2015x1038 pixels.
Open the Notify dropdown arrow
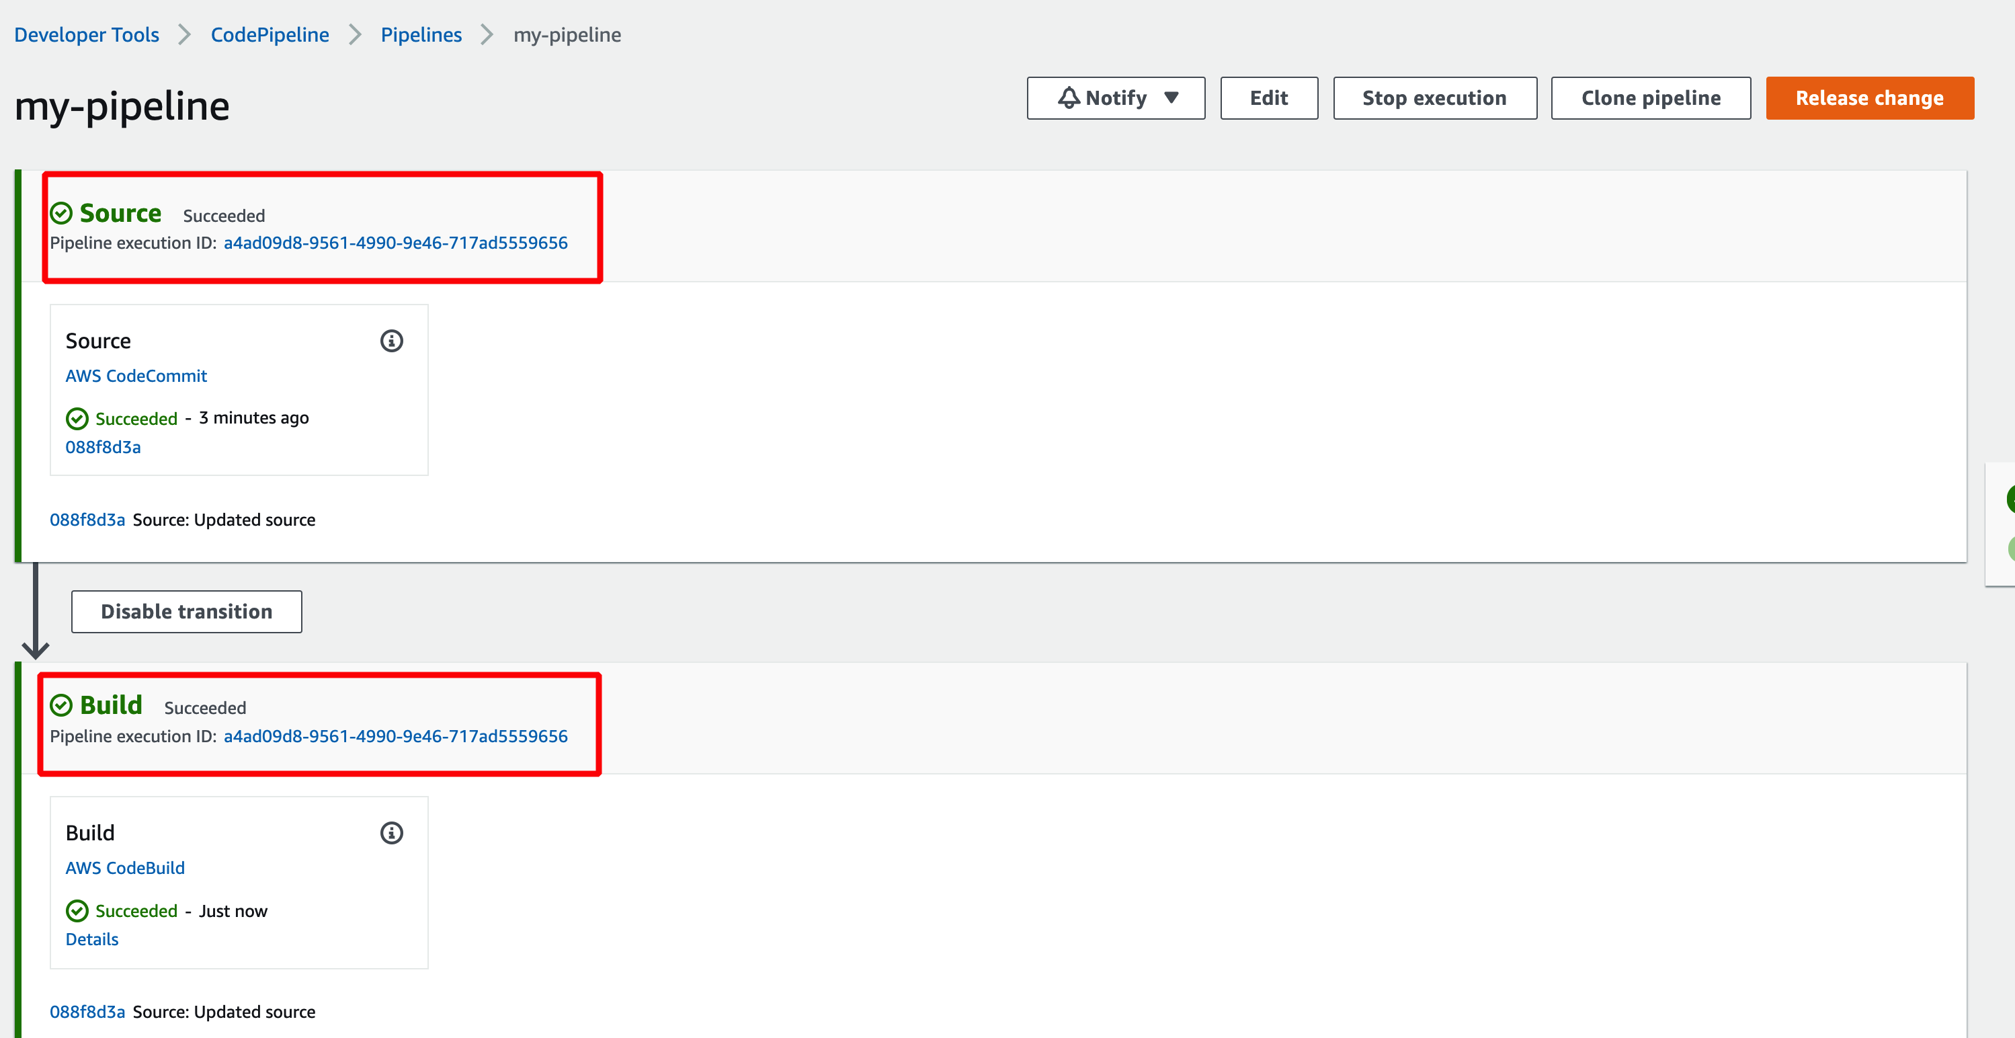pos(1171,97)
